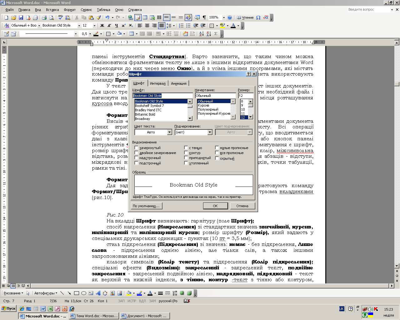Click the Justify alignment icon
This screenshot has width=400, height=320.
pos(161,26)
